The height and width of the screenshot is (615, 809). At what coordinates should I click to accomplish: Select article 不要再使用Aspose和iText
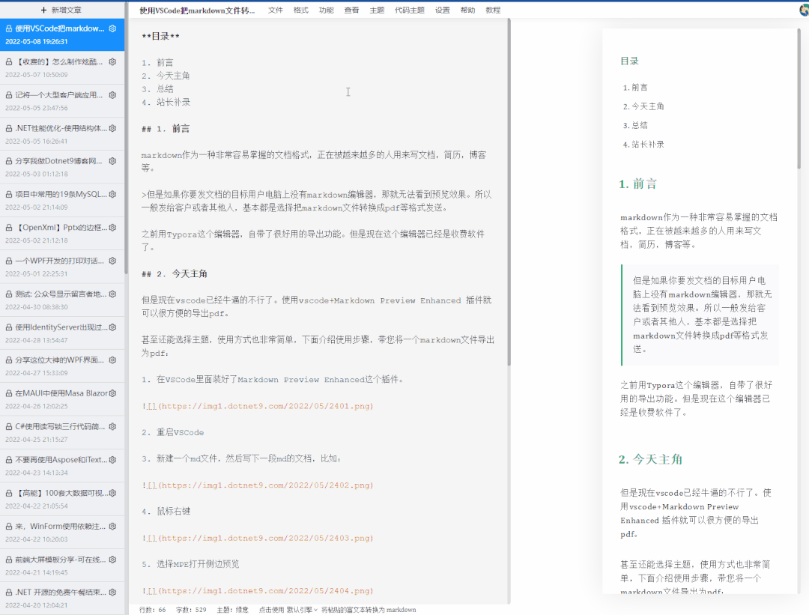62,466
